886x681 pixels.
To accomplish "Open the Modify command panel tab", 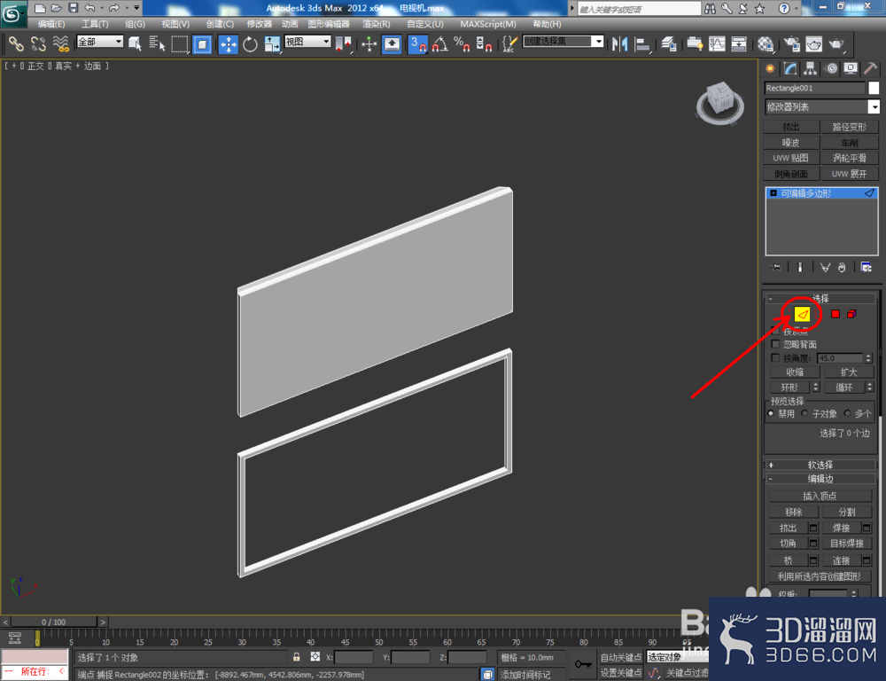I will pos(790,69).
